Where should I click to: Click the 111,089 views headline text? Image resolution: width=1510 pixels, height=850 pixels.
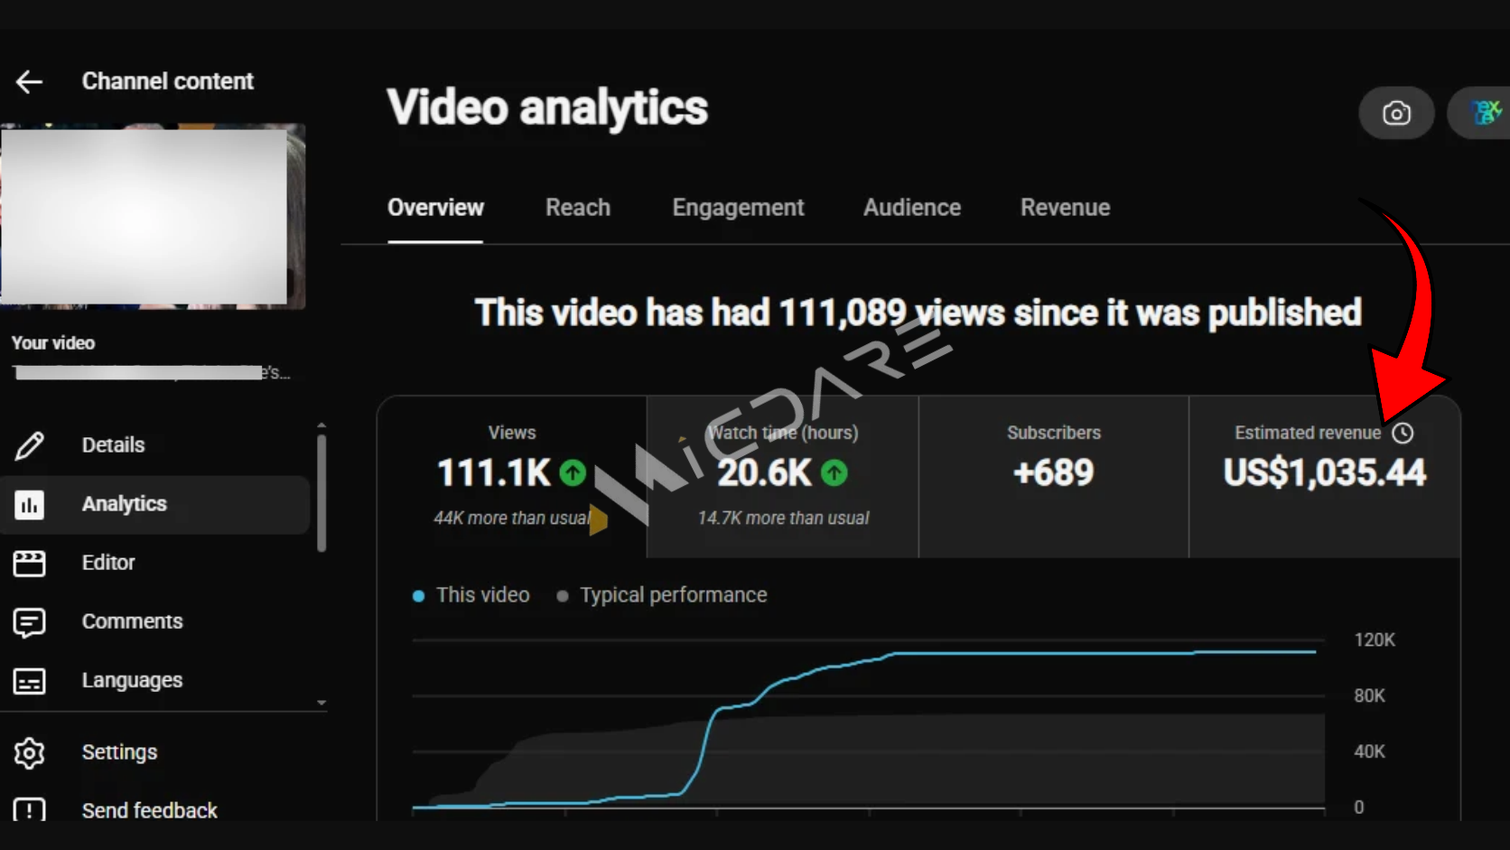tap(918, 313)
